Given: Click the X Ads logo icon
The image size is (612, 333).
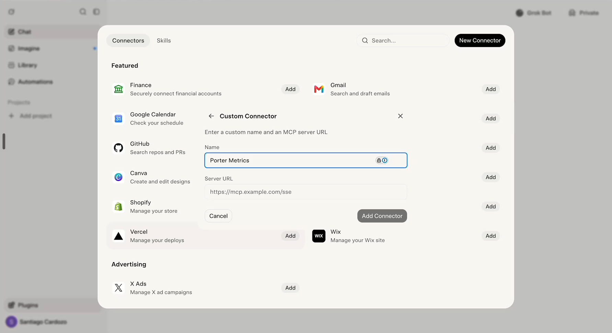Looking at the screenshot, I should point(118,288).
